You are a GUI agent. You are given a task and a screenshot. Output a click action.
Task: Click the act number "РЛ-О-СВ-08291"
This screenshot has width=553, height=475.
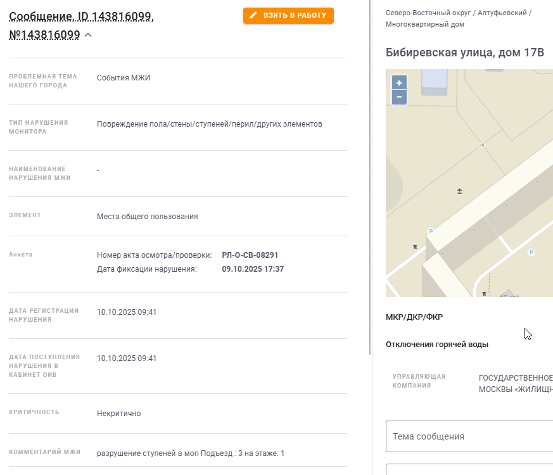click(x=250, y=255)
